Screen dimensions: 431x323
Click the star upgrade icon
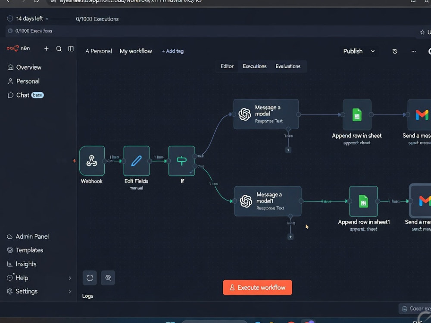tap(422, 32)
